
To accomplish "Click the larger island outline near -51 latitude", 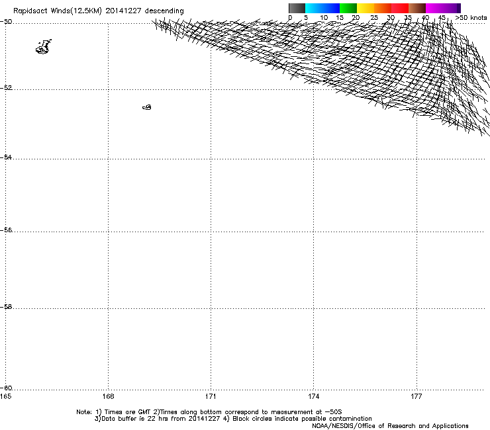I will (44, 47).
